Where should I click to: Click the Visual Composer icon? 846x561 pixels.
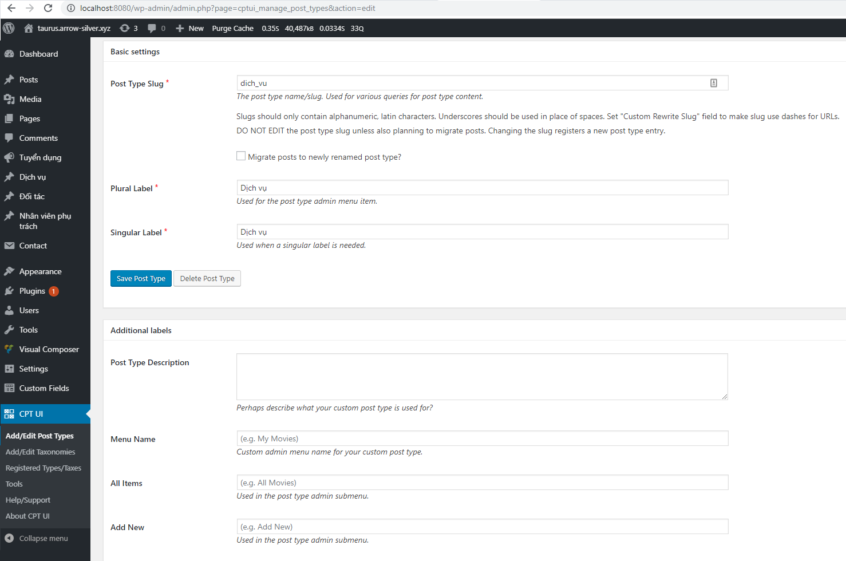9,349
